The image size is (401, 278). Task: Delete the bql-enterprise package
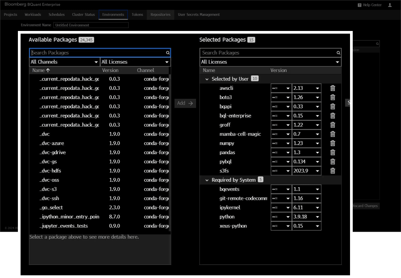pos(332,115)
